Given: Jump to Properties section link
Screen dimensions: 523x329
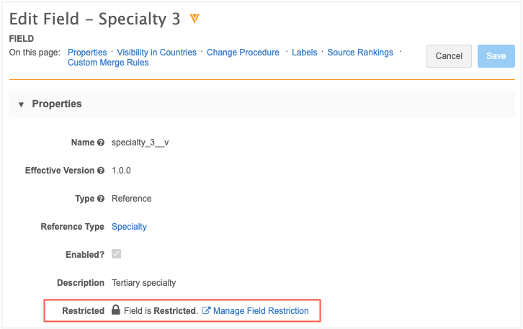Looking at the screenshot, I should [87, 53].
